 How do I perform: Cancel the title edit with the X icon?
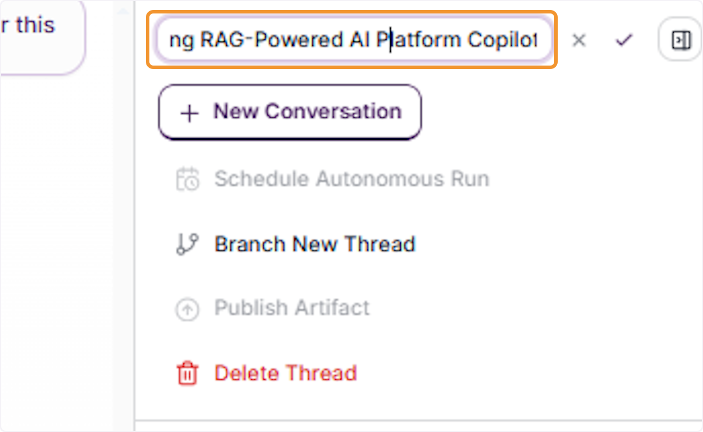point(579,40)
